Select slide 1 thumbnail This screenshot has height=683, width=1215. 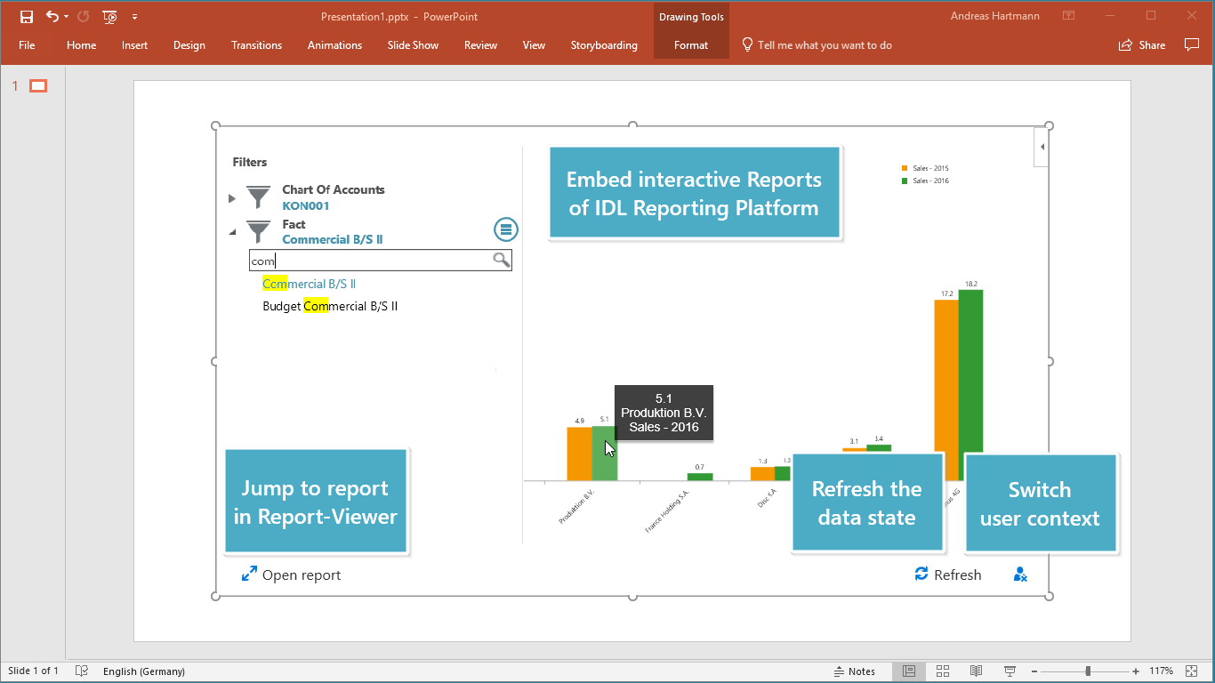[38, 86]
